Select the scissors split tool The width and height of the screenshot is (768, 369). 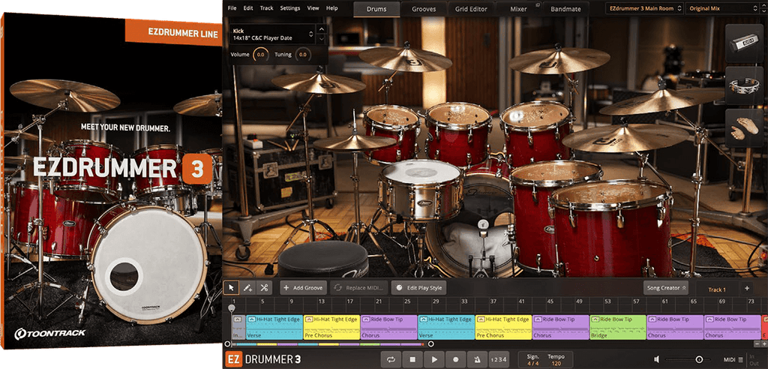coord(263,288)
